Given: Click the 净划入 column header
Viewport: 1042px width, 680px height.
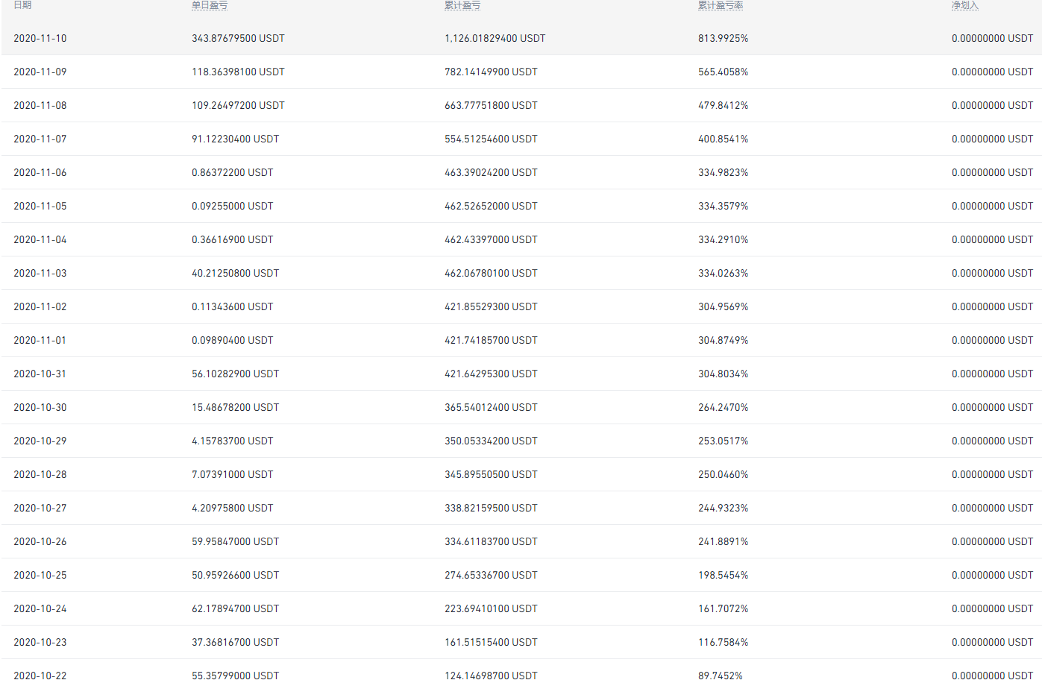Looking at the screenshot, I should click(x=965, y=5).
